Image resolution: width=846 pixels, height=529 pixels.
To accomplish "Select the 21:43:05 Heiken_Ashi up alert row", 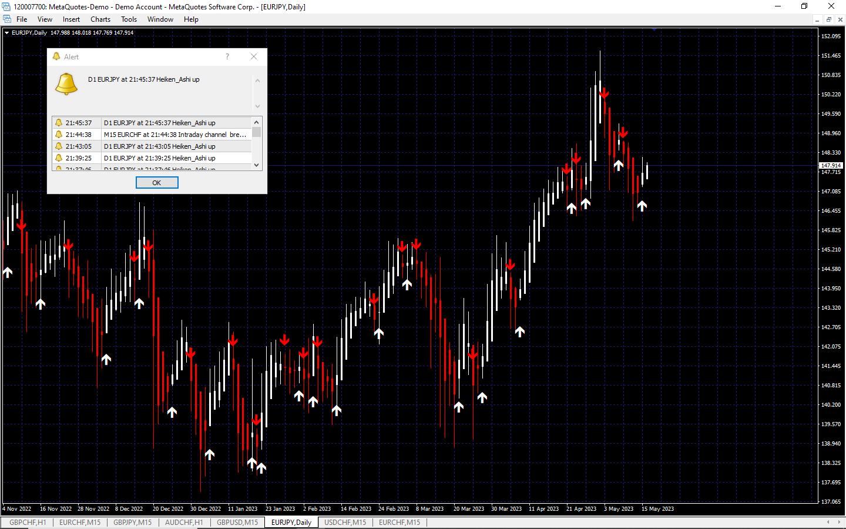I will point(152,146).
